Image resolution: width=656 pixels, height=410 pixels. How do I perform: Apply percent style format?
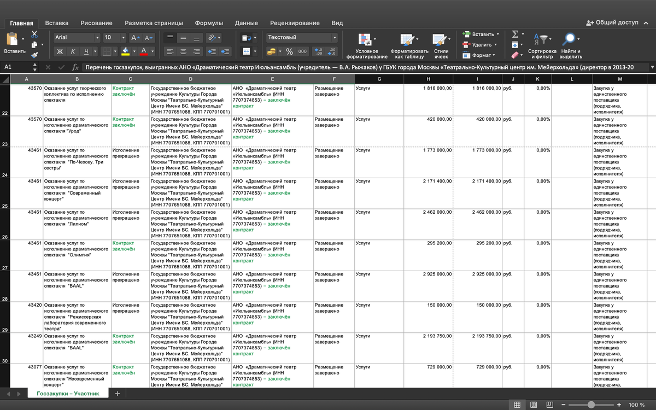point(289,51)
